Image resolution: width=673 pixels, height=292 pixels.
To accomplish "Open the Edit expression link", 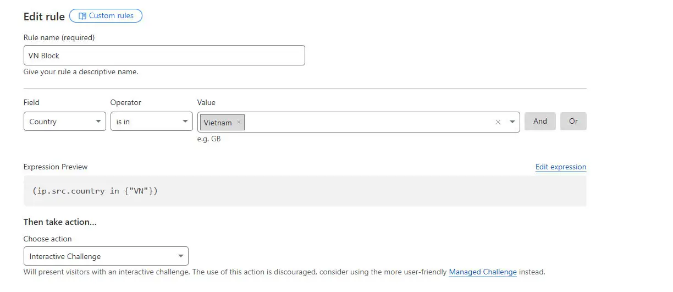I will pyautogui.click(x=561, y=167).
